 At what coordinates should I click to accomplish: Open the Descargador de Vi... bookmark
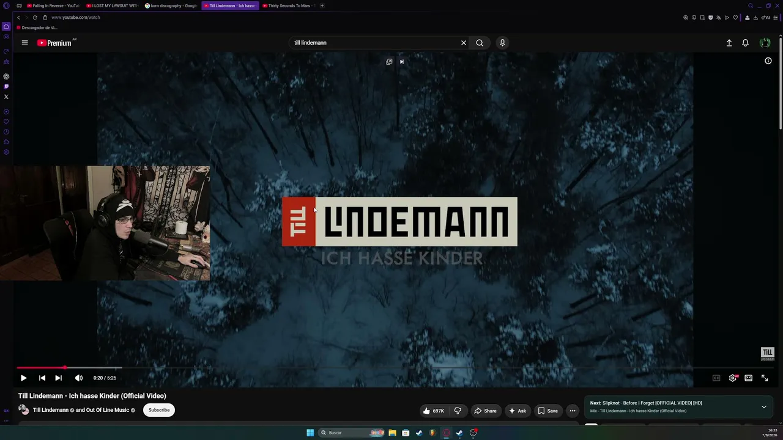point(37,28)
